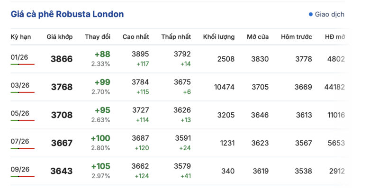Viewport: 379px width, 190px height.
Task: Click the Hôm trước column header
Action: [x=296, y=37]
